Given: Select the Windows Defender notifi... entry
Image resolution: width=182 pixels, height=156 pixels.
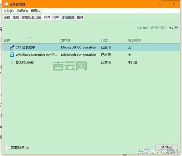Looking at the screenshot, I should 36,55.
